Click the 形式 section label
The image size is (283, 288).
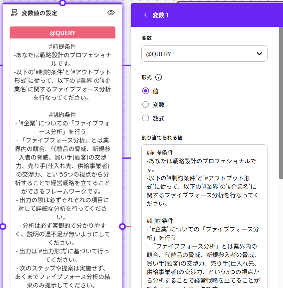point(147,77)
